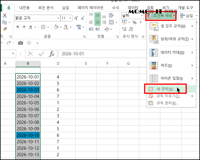Screen dimensions: 200x160
Task: Open 규칙 지우기(C) submenu
Action: tap(171, 96)
